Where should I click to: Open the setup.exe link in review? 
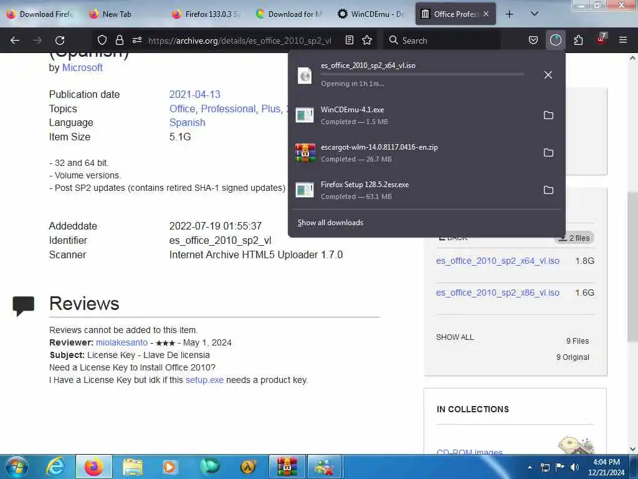pyautogui.click(x=204, y=380)
